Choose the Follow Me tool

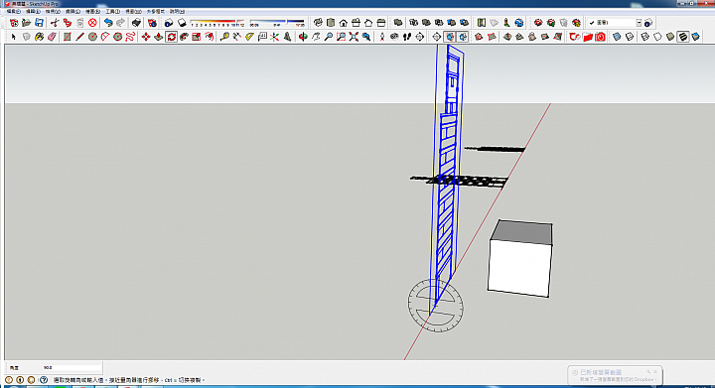click(x=185, y=37)
